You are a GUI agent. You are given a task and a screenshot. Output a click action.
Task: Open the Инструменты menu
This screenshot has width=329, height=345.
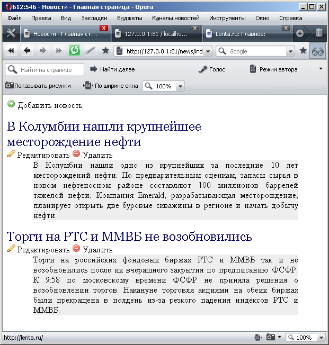tap(227, 18)
